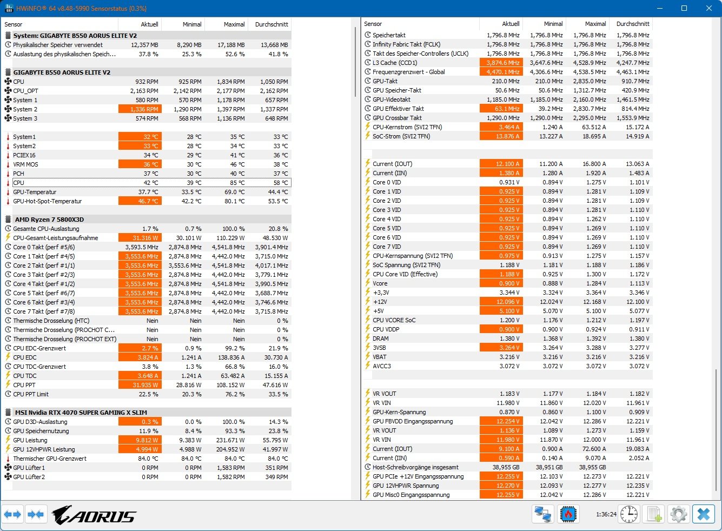This screenshot has width=722, height=531.
Task: Select the AMD Ryzen 7 5800X3D section header
Action: (x=147, y=220)
